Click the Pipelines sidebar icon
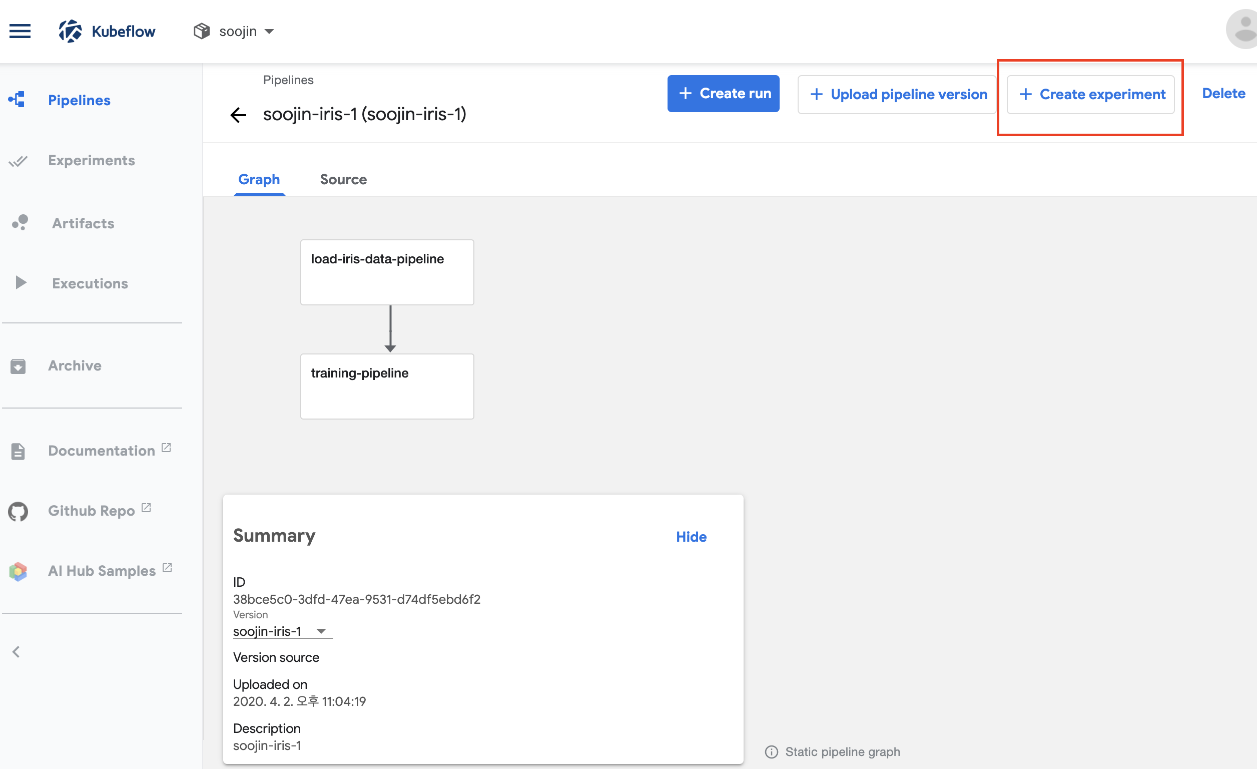Screen dimensions: 1257x769 17,100
